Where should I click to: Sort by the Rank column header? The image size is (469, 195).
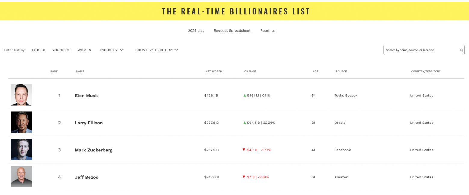coord(54,72)
